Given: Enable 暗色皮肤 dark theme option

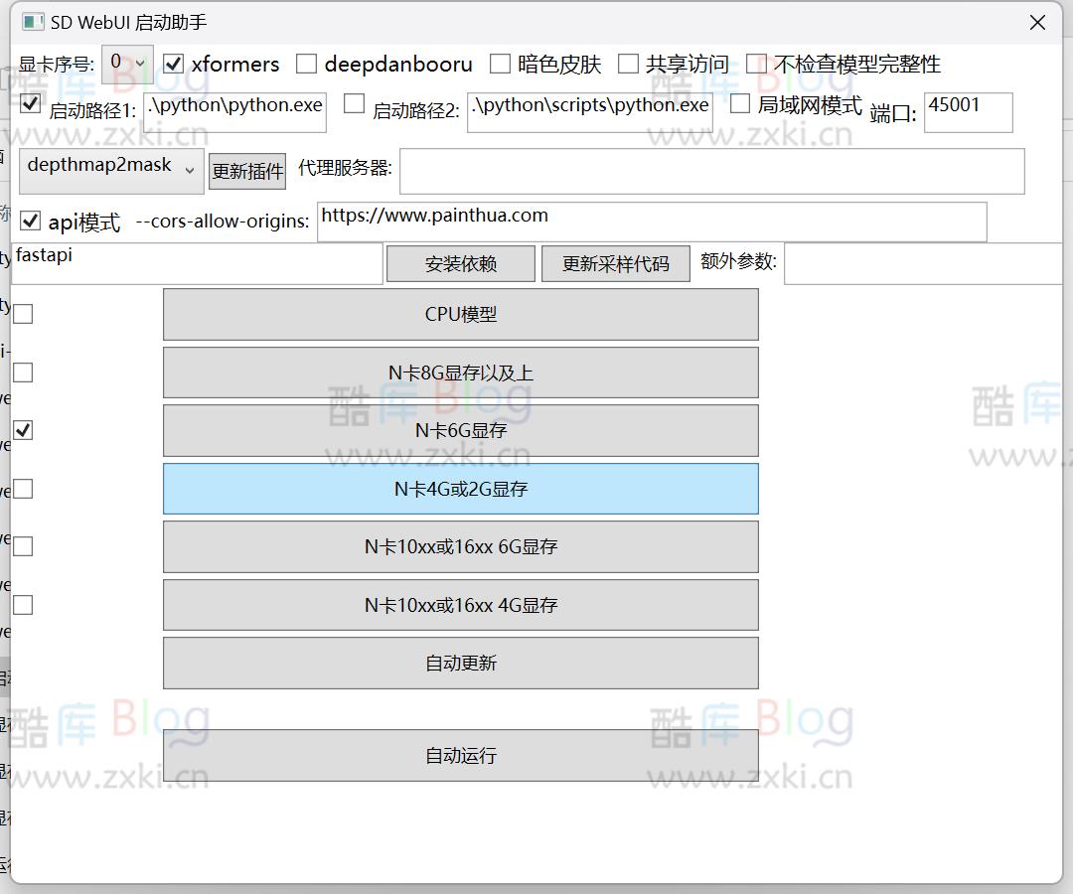Looking at the screenshot, I should (501, 64).
